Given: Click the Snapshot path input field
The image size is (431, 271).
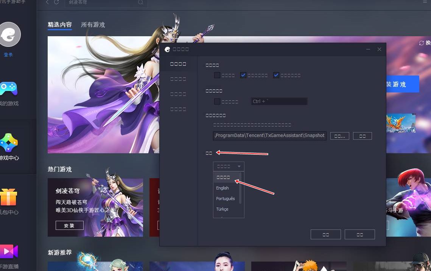Looking at the screenshot, I should [x=270, y=136].
